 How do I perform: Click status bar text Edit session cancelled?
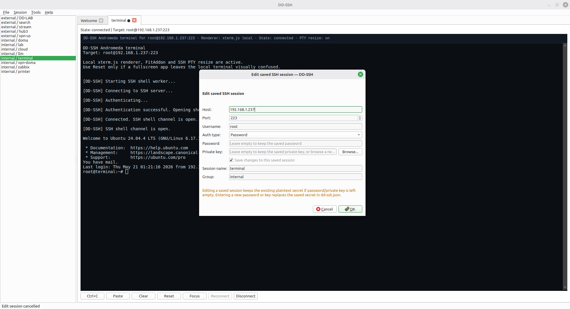(21, 306)
